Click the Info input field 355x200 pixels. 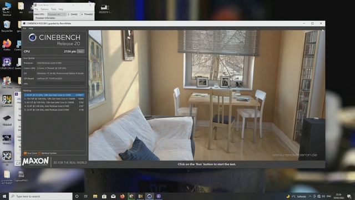[x=60, y=84]
